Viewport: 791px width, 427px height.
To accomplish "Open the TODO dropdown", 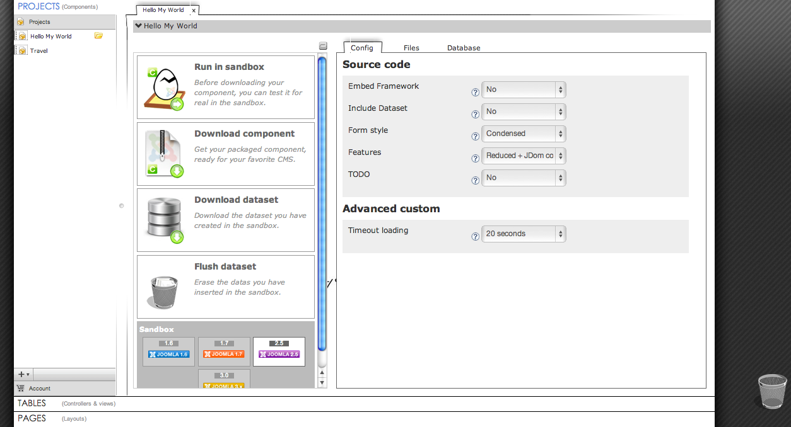I will coord(524,178).
